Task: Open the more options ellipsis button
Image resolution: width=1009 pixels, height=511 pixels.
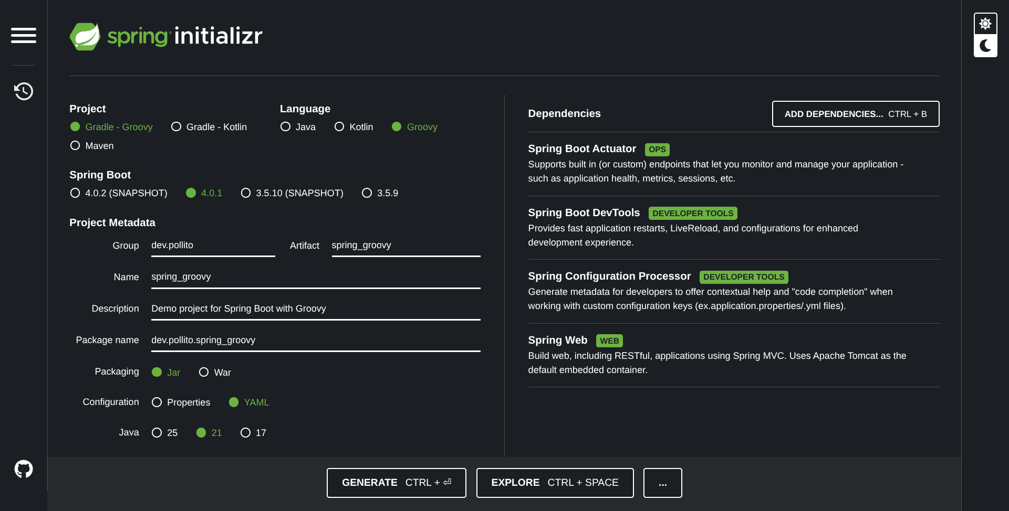Action: [x=662, y=483]
